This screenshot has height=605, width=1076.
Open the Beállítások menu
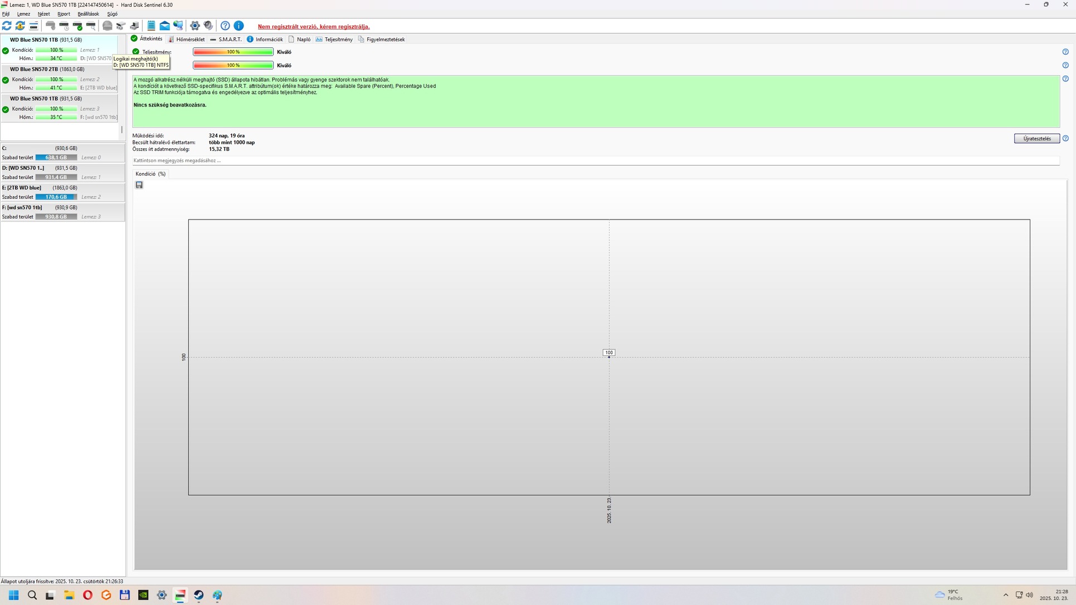click(x=88, y=14)
